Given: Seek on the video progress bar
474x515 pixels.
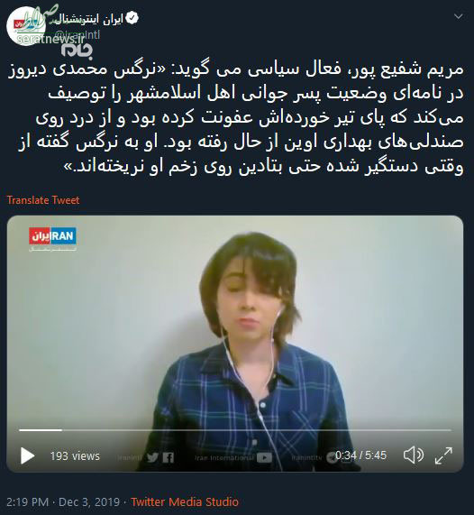Looking at the screenshot, I should [x=235, y=430].
